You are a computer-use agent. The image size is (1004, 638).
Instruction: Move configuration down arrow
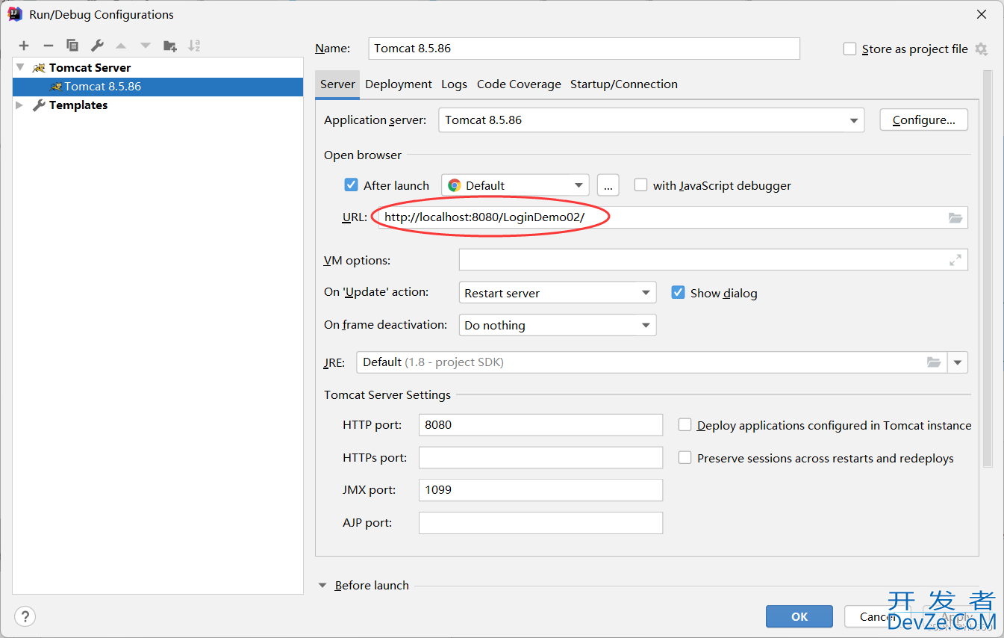click(146, 46)
